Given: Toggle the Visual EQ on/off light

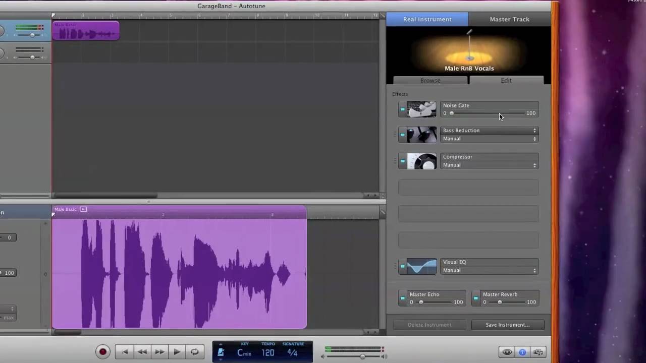Looking at the screenshot, I should click(x=403, y=266).
